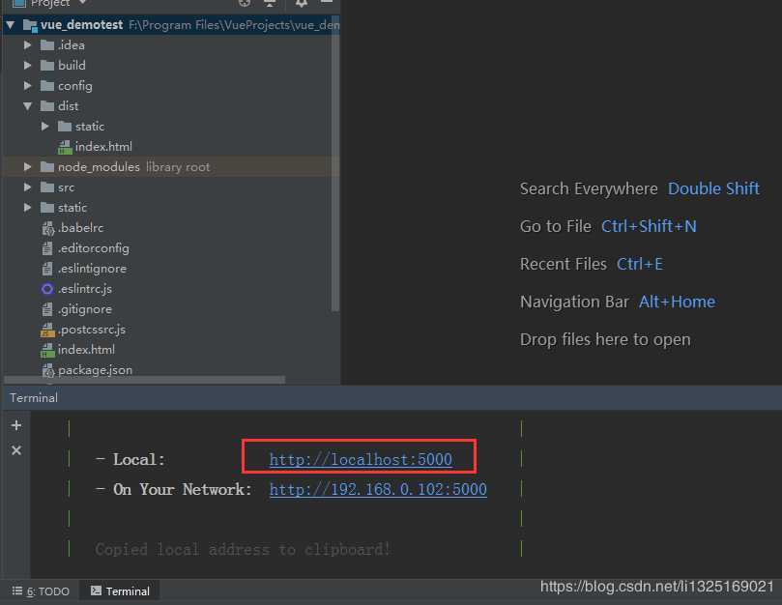Click the 'Drop files here to open' text
Viewport: 782px width, 605px height.
pyautogui.click(x=605, y=339)
